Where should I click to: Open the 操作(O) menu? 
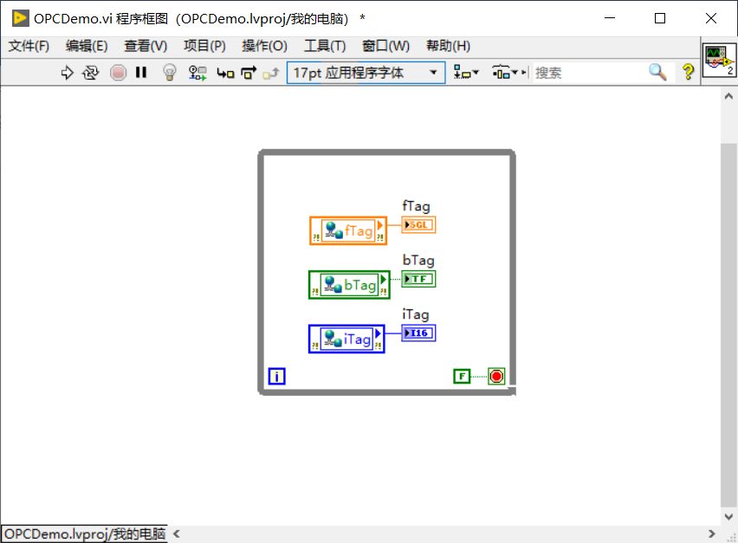click(x=264, y=46)
